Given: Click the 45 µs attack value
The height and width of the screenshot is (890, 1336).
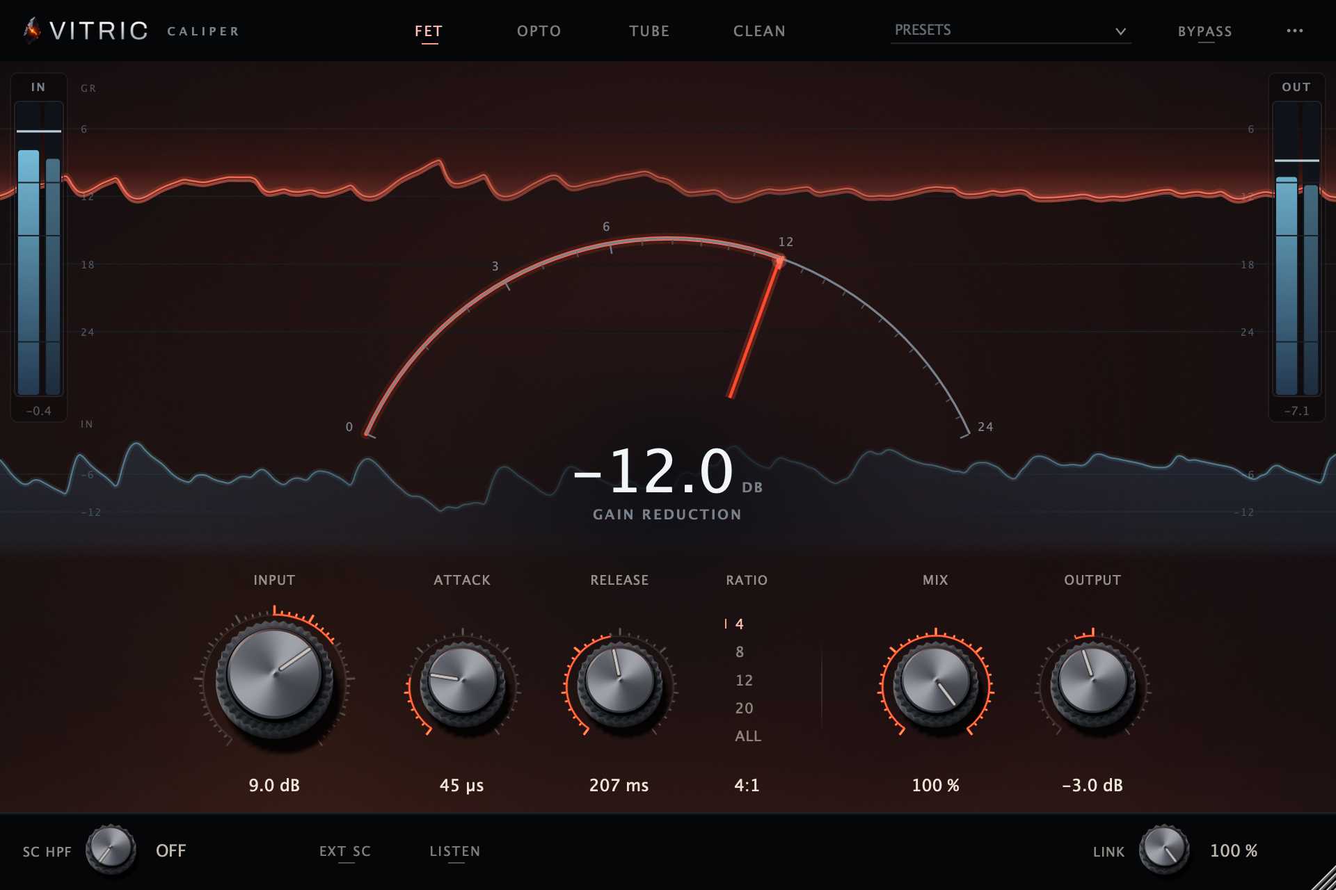Looking at the screenshot, I should pos(461,785).
